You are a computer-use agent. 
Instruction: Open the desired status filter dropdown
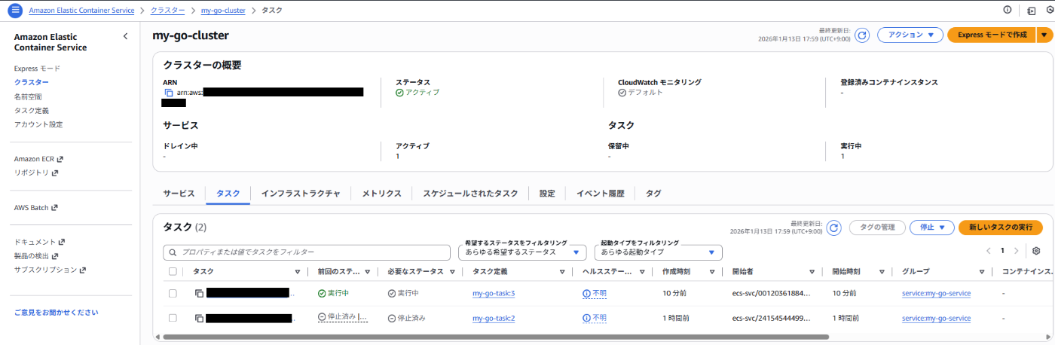(521, 252)
